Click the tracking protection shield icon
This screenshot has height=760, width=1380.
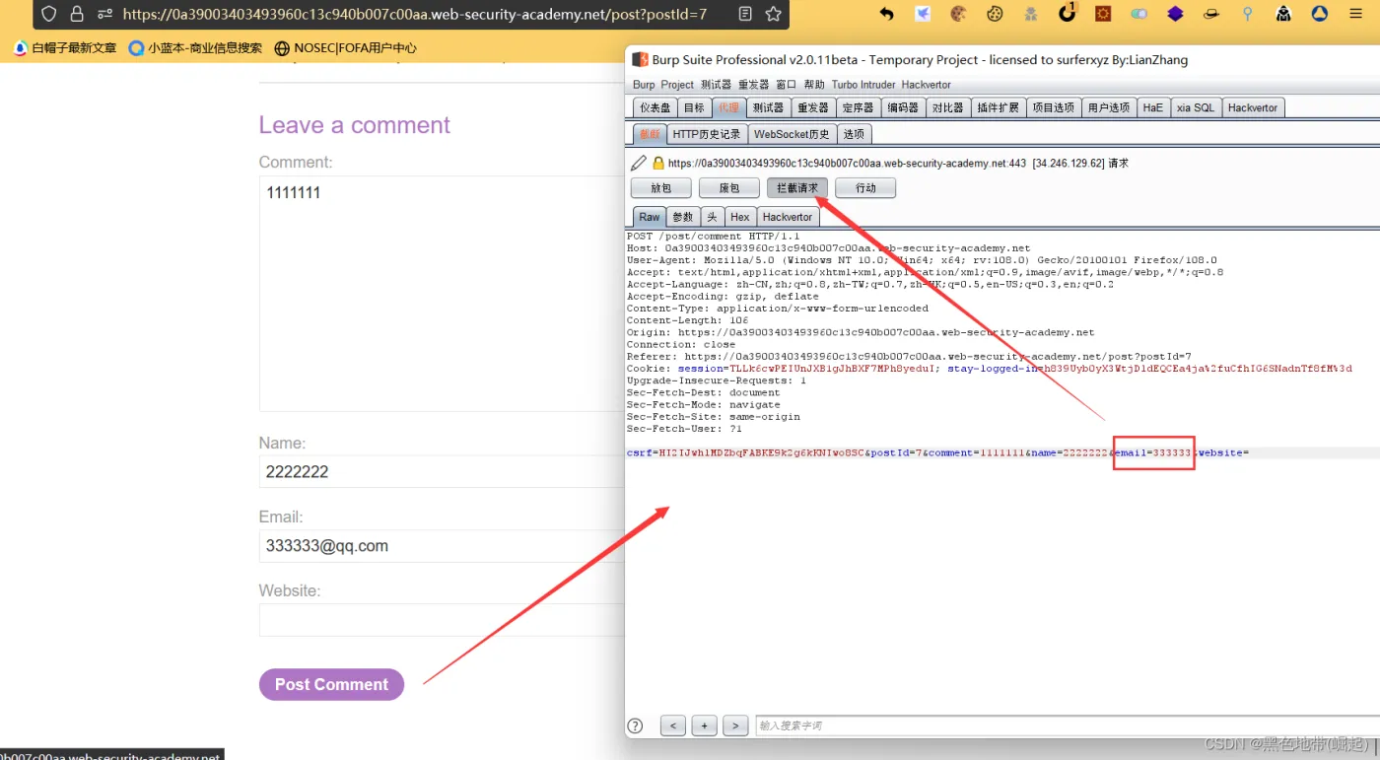(x=49, y=14)
